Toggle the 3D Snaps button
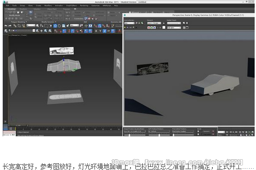This screenshot has width=256, height=170. click(x=95, y=26)
